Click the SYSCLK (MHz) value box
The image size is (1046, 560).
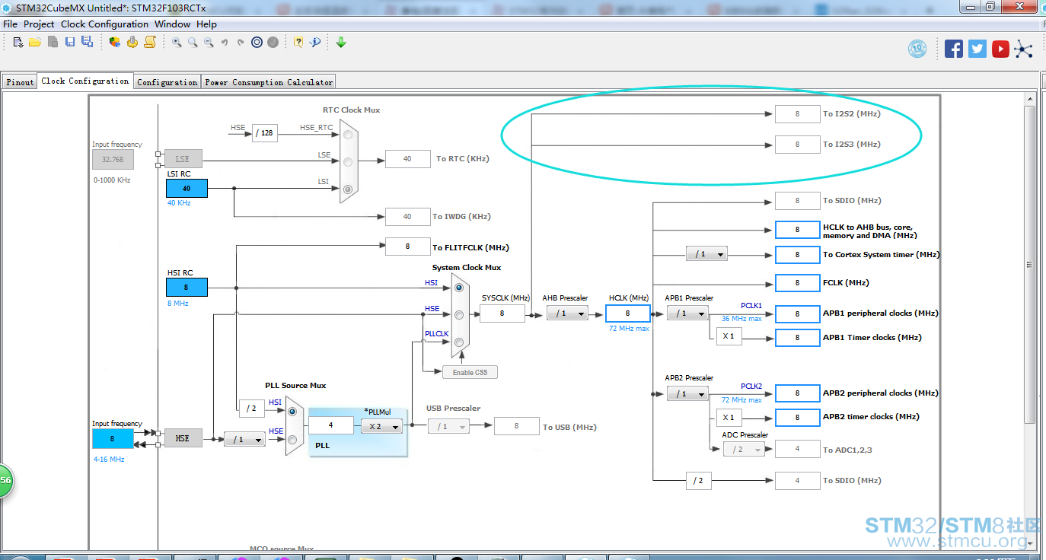[x=502, y=313]
